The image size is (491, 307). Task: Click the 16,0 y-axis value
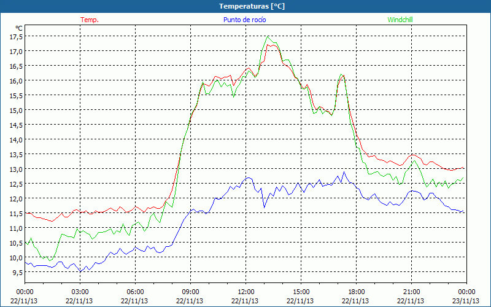tap(17, 81)
